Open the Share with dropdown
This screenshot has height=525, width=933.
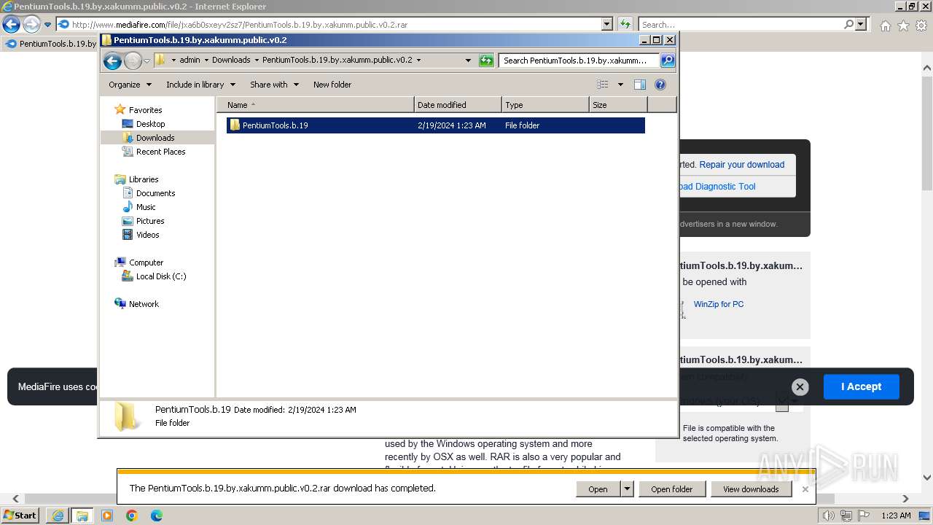point(274,85)
